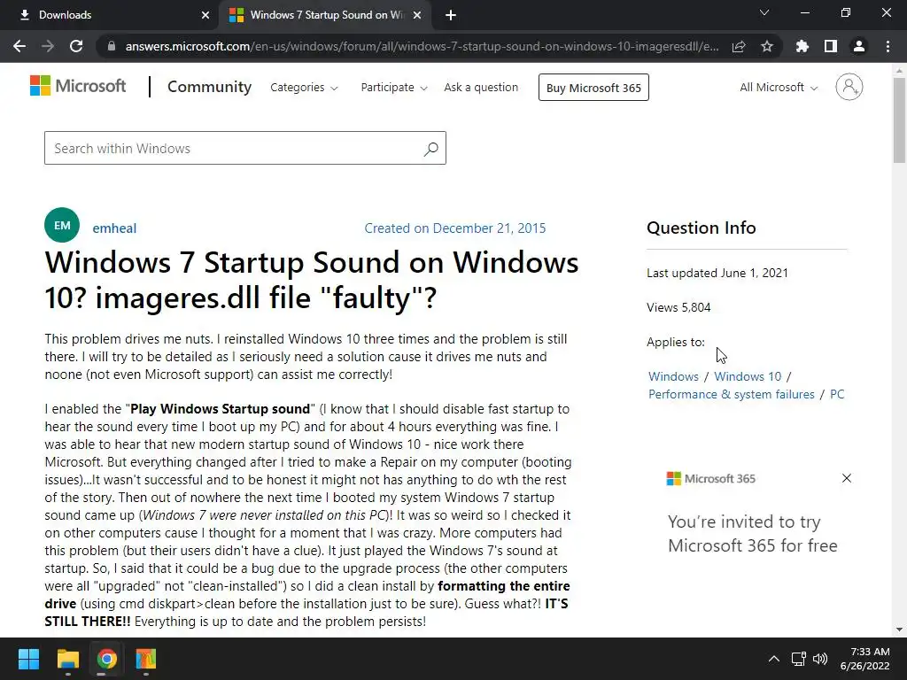Open the Chrome profile icon

point(859,46)
